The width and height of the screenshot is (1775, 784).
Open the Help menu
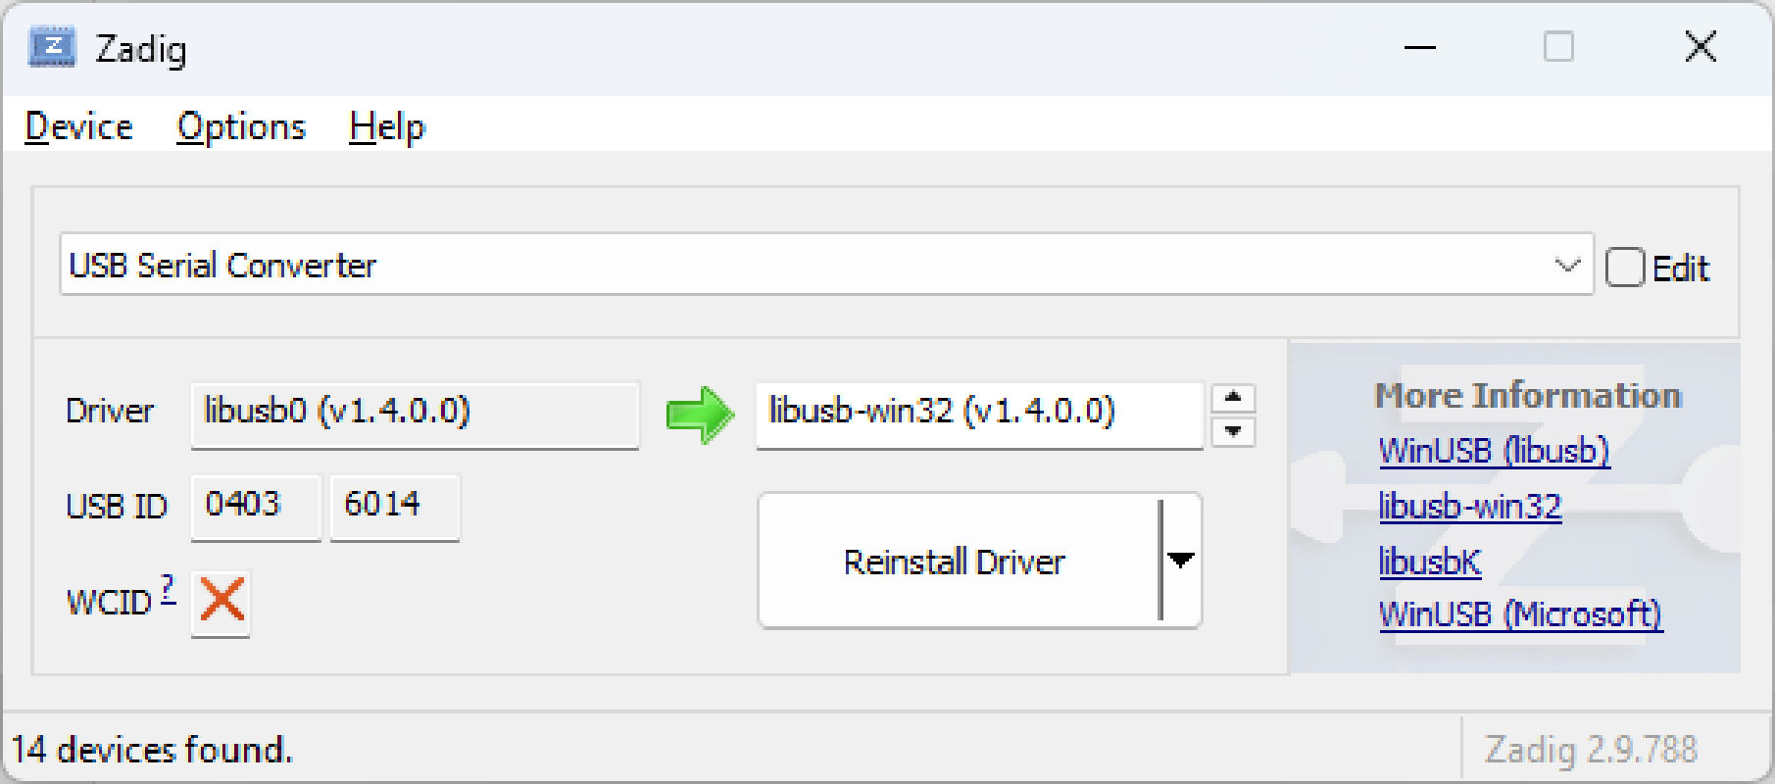point(387,127)
